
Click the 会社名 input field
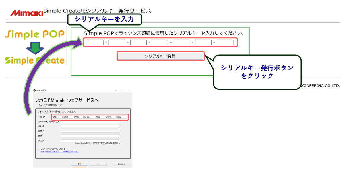click(x=90, y=126)
